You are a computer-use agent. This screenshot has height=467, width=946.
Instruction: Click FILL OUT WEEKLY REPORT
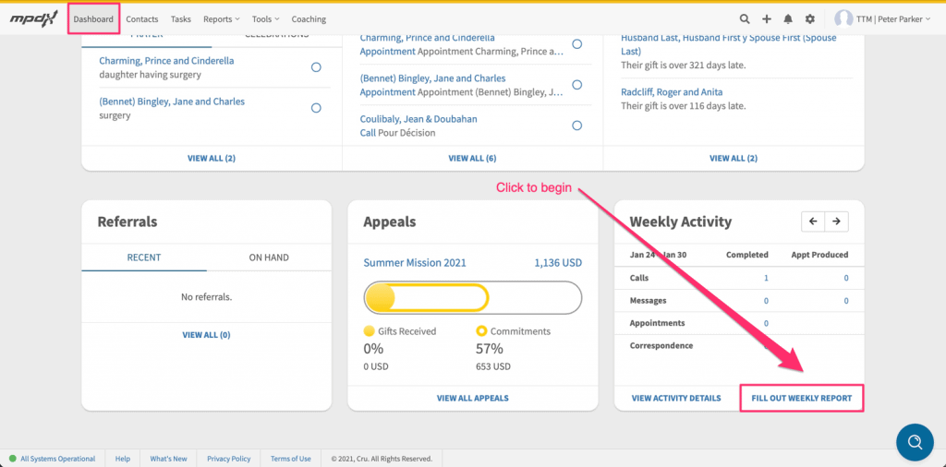point(801,399)
